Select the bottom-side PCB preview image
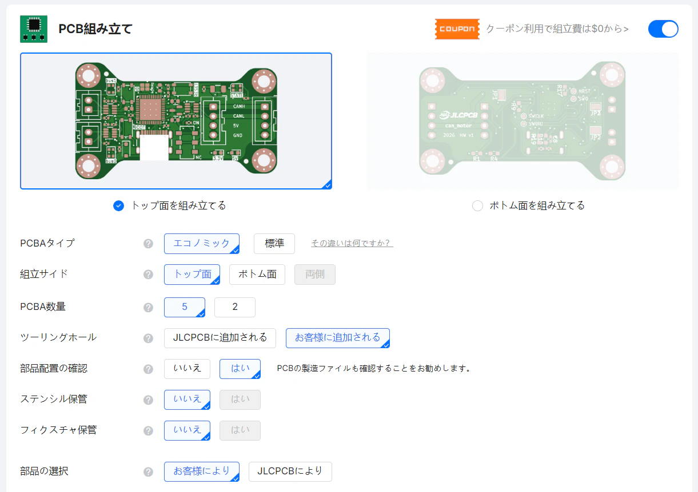Screen dimensions: 698x492 point(522,121)
